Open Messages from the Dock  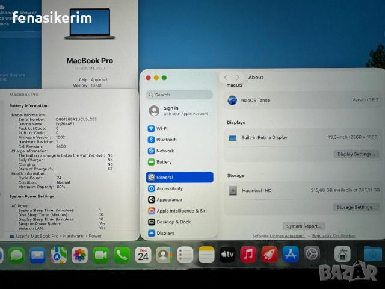pyautogui.click(x=16, y=255)
